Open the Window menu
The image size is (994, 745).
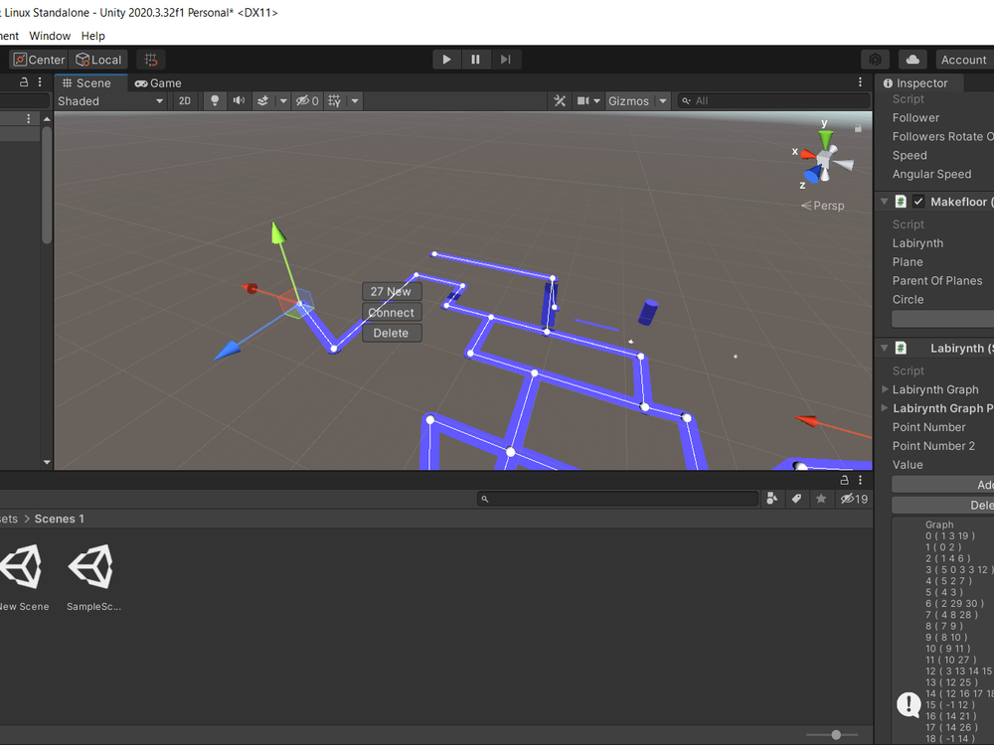pos(50,35)
